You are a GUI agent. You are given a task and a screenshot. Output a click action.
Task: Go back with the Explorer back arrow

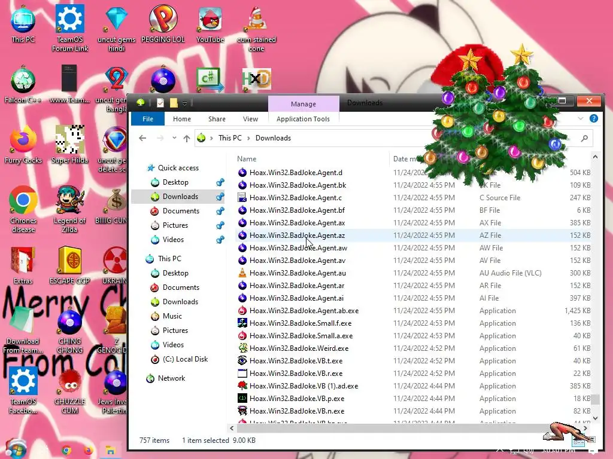(x=142, y=138)
